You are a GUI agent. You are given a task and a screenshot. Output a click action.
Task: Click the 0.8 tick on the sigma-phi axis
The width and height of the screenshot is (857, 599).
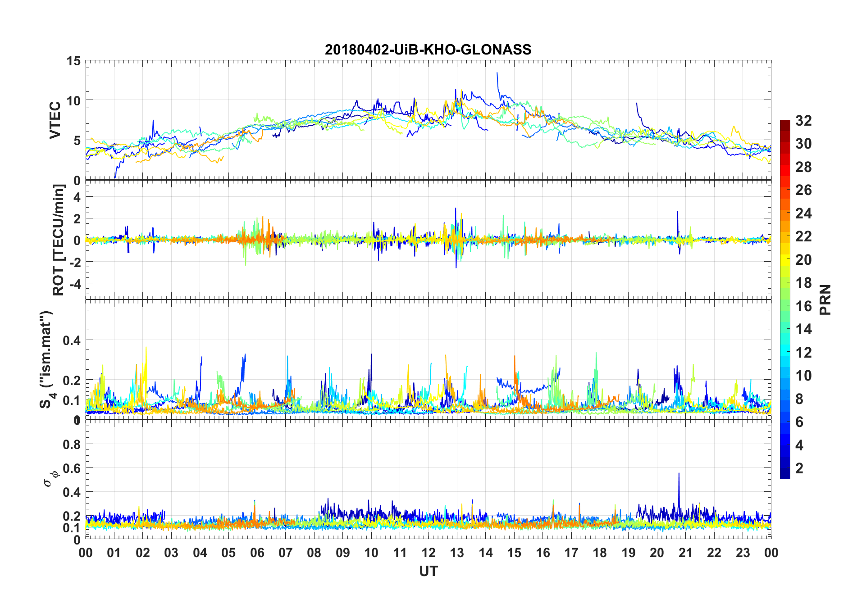click(72, 445)
